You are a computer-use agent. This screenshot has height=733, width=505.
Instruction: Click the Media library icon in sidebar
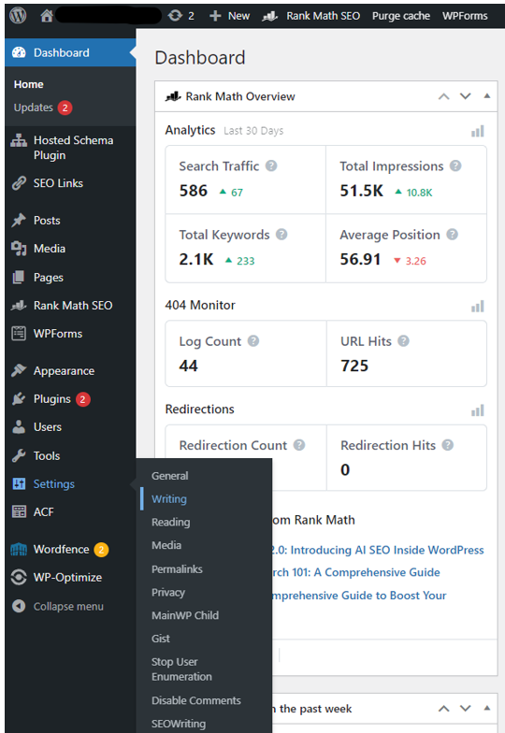coord(19,249)
